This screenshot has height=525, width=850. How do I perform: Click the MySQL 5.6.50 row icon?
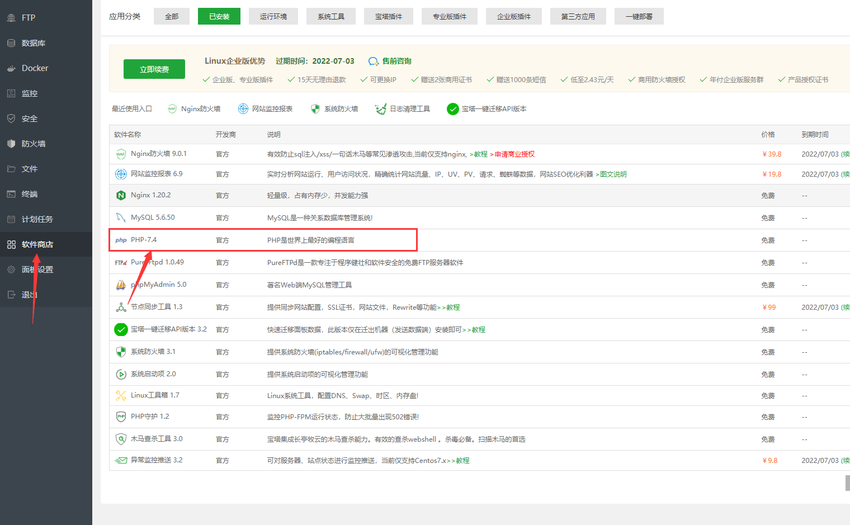tap(121, 217)
